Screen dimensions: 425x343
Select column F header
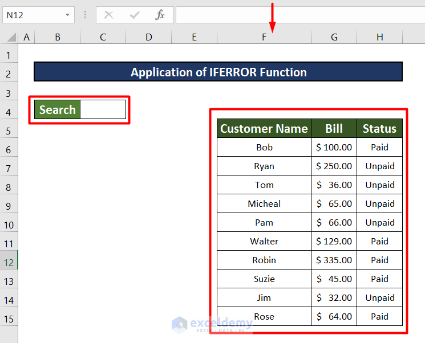[x=264, y=37]
